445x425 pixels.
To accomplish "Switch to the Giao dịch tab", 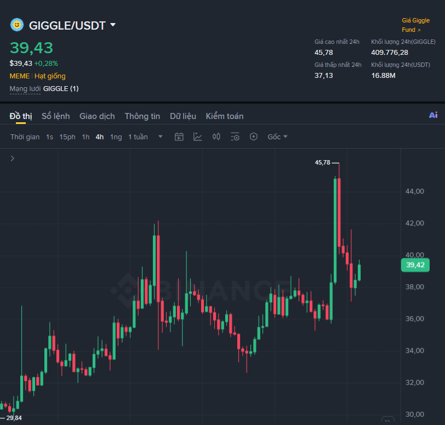I will point(97,116).
